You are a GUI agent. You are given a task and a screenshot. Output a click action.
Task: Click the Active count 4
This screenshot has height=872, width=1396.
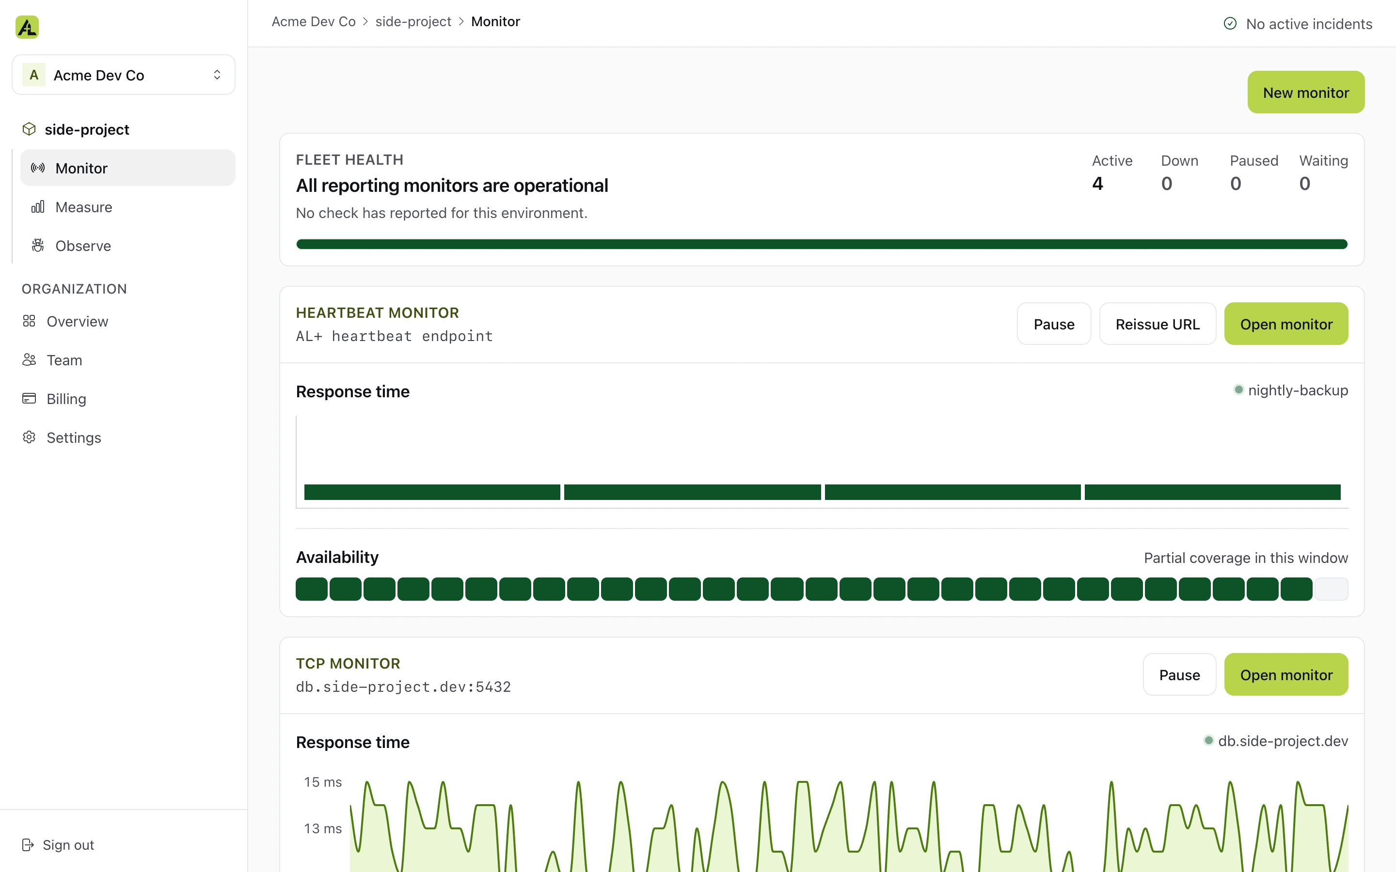(x=1097, y=184)
